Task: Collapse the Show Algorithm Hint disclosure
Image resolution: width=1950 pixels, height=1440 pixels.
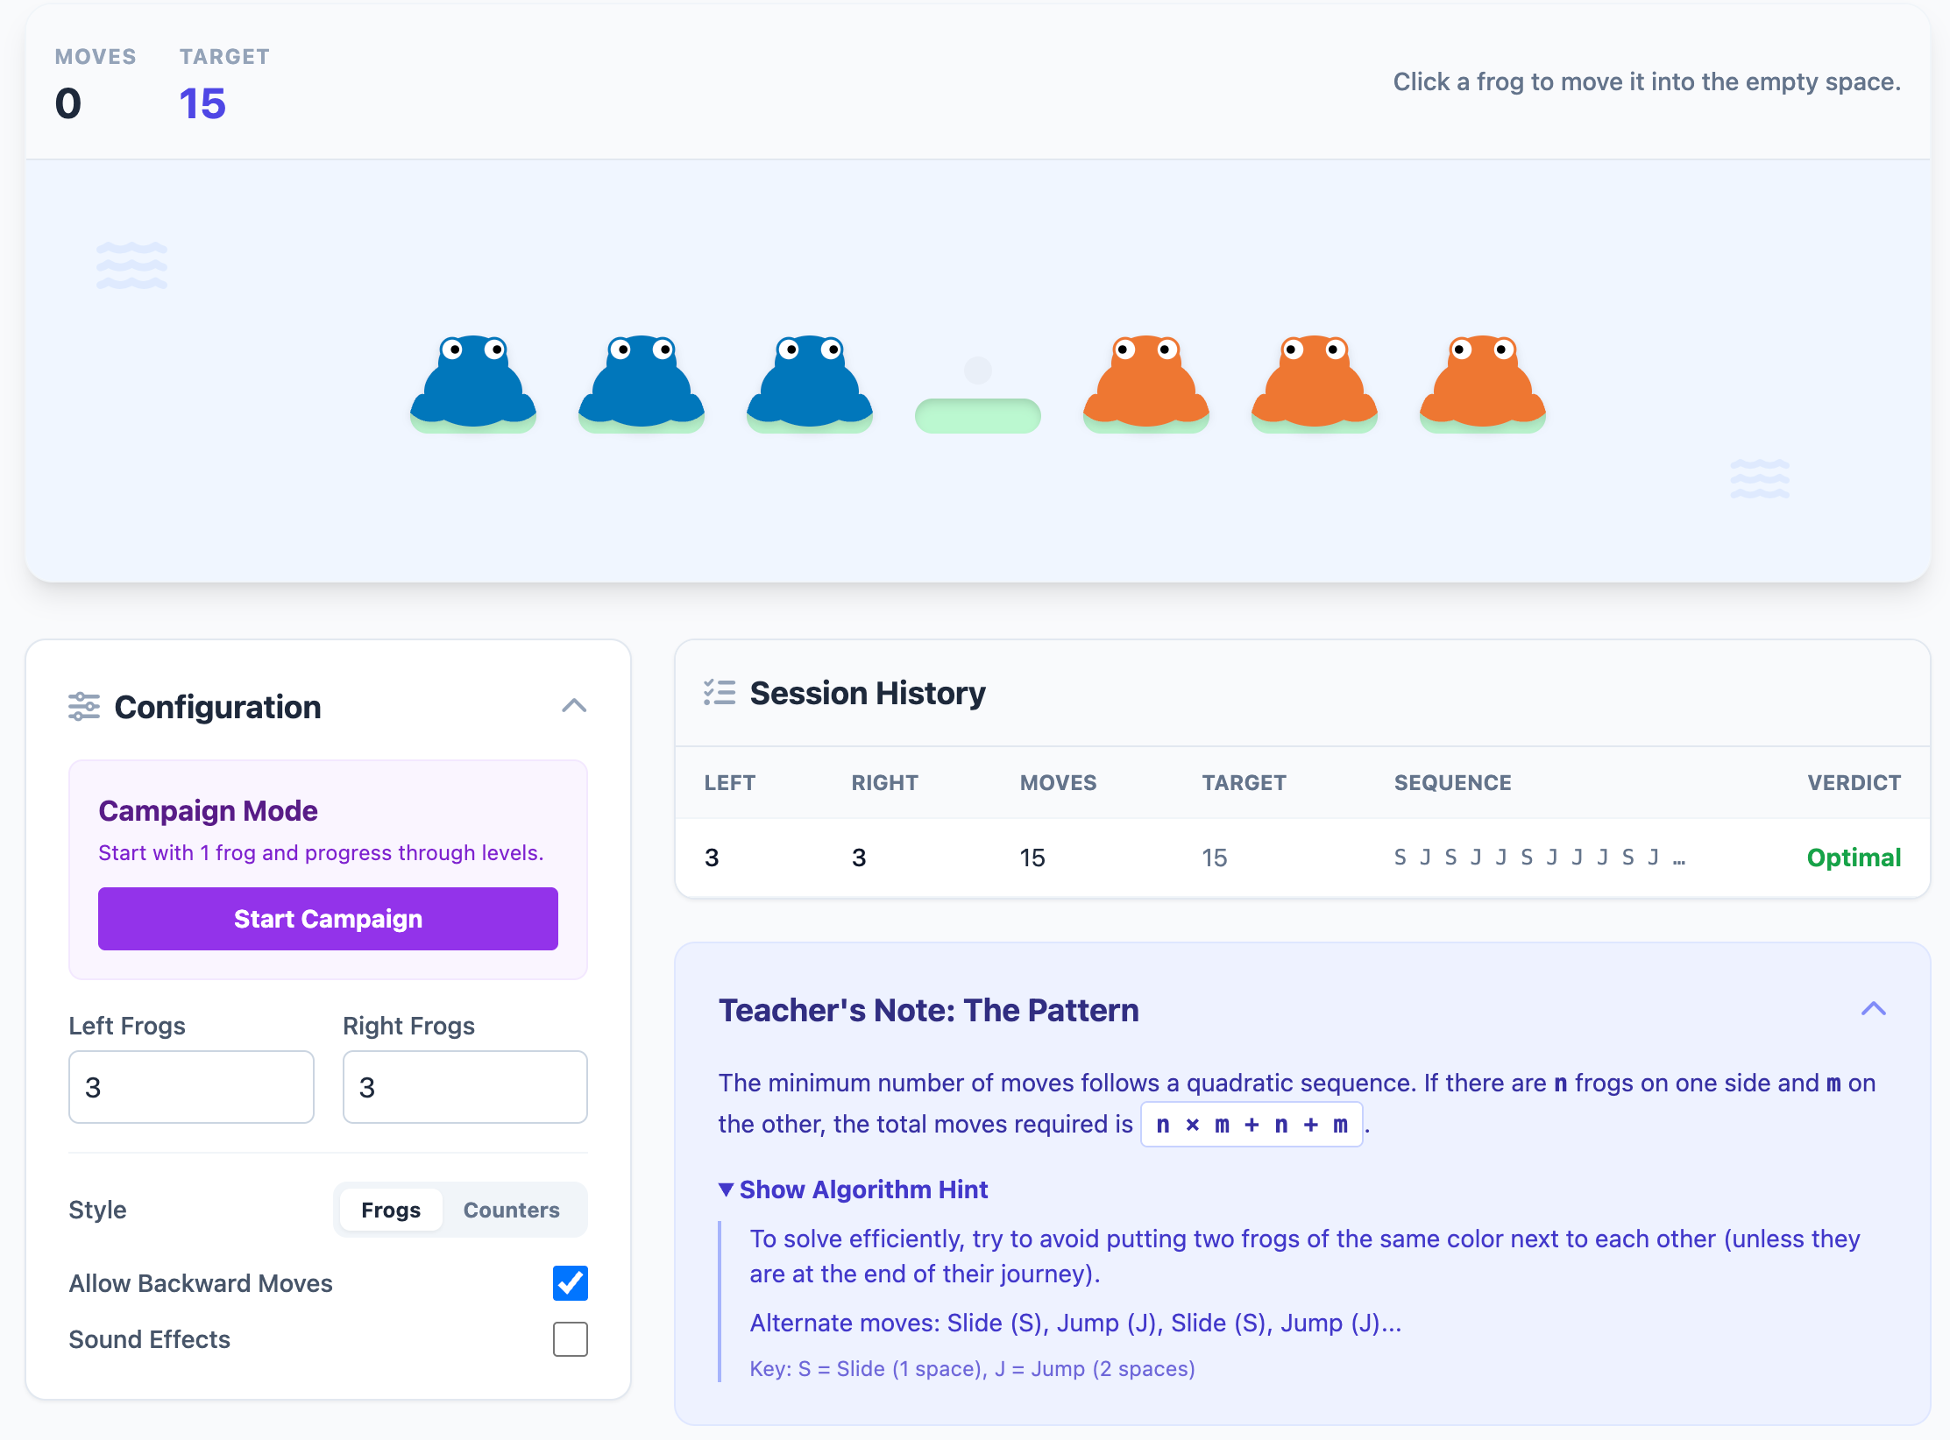Action: pyautogui.click(x=853, y=1189)
